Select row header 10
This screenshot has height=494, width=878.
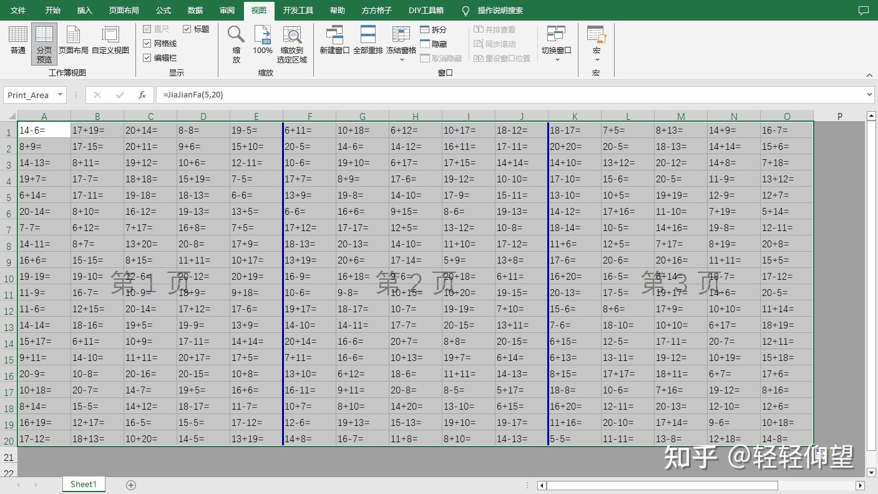9,279
